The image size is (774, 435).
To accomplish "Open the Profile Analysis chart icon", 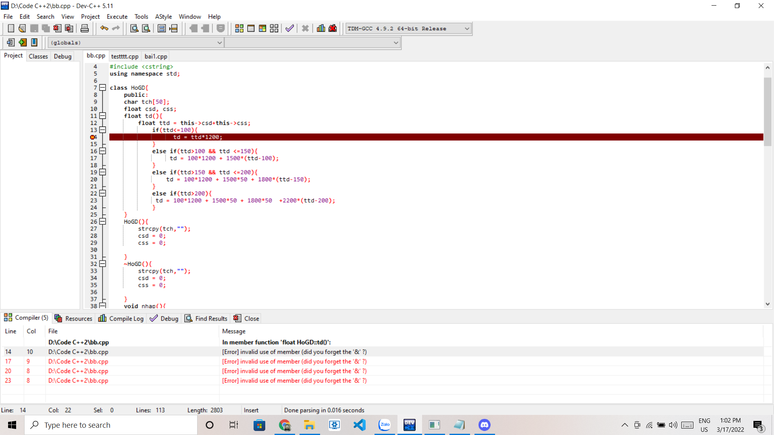I will 321,28.
